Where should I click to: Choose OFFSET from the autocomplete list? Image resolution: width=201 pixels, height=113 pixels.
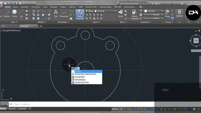(x=87, y=71)
